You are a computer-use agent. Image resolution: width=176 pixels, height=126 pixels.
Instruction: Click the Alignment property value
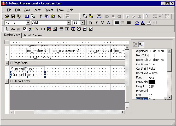(x=158, y=51)
